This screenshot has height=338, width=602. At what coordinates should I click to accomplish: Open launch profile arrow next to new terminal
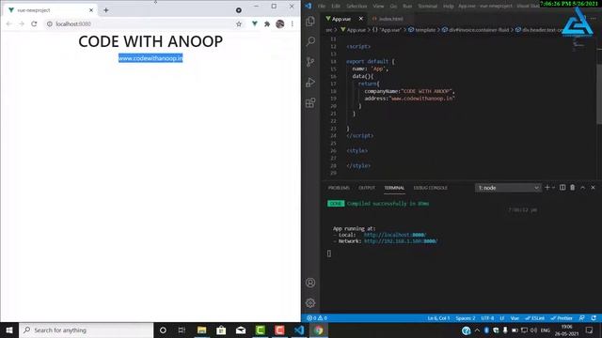[x=553, y=188]
